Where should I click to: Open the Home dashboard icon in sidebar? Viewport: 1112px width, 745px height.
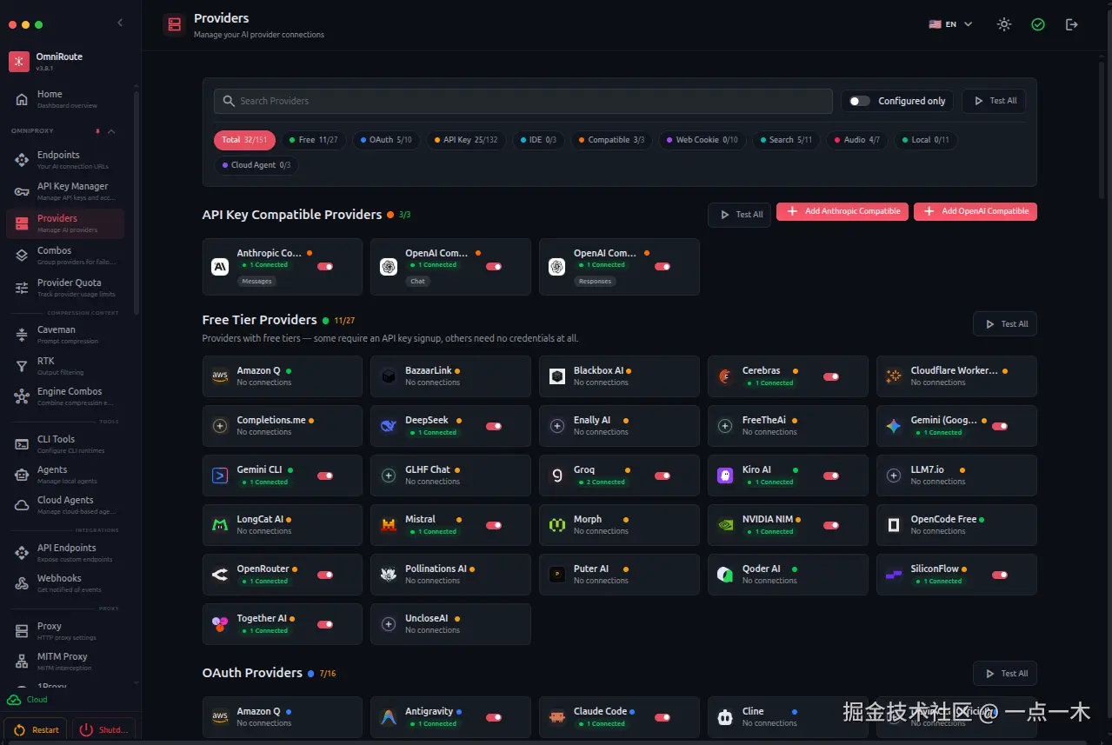[22, 99]
